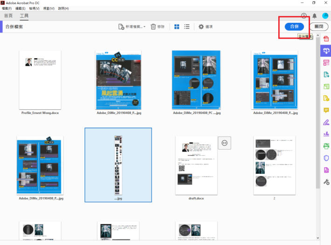Switch to the 工具 tools tab
Screen dimensions: 331x245
click(24, 16)
